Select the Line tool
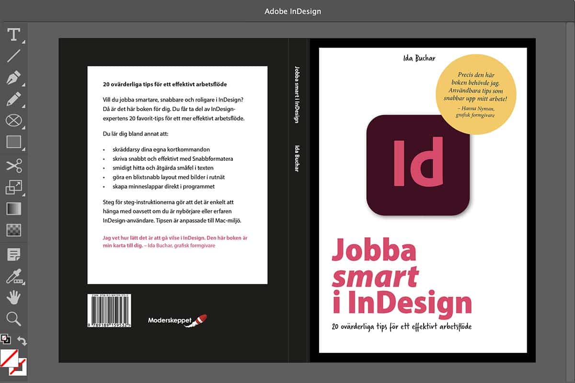575x383 pixels. [13, 56]
